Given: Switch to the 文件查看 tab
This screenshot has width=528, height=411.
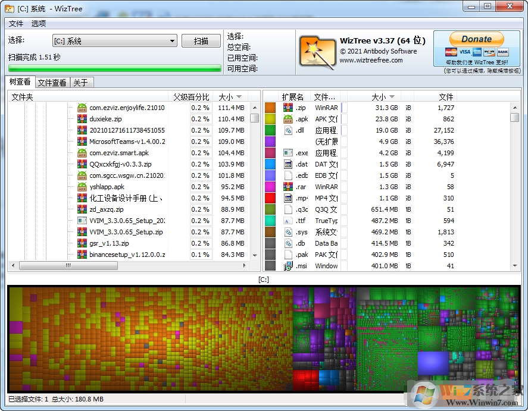Looking at the screenshot, I should tap(51, 81).
